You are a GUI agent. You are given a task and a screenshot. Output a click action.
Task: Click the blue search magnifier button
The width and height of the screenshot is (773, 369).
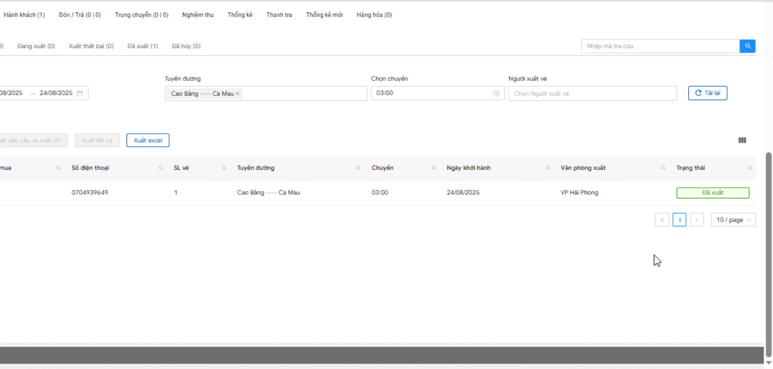pos(747,46)
